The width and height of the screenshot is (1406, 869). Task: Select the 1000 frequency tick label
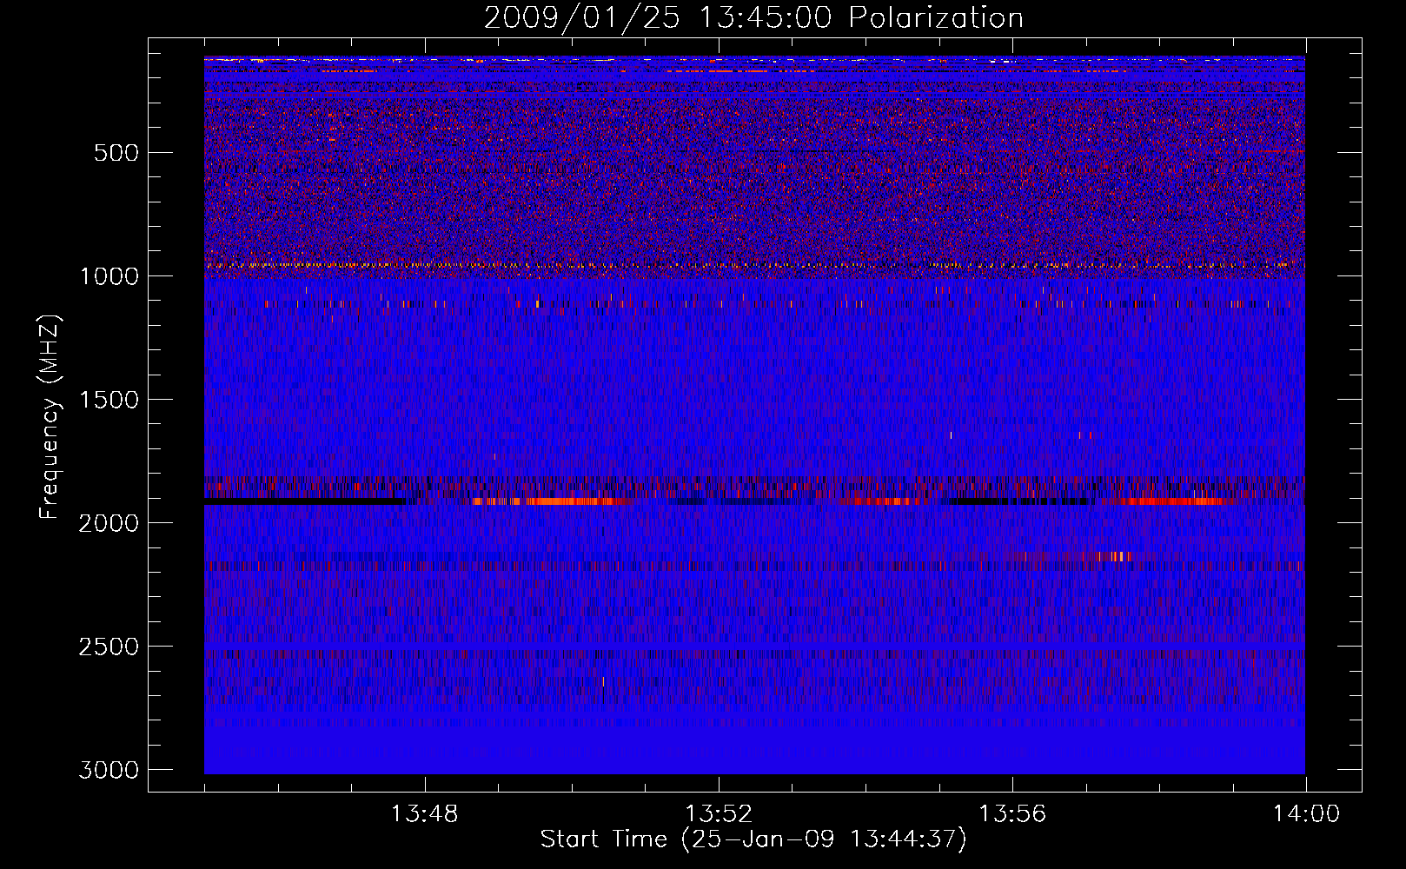pyautogui.click(x=109, y=276)
